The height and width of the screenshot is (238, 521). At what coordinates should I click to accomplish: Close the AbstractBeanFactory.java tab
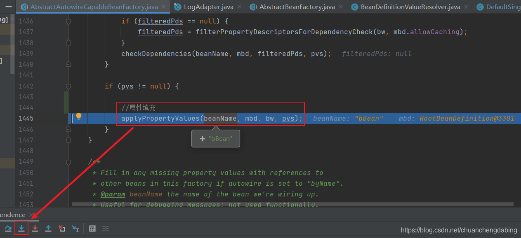click(341, 7)
